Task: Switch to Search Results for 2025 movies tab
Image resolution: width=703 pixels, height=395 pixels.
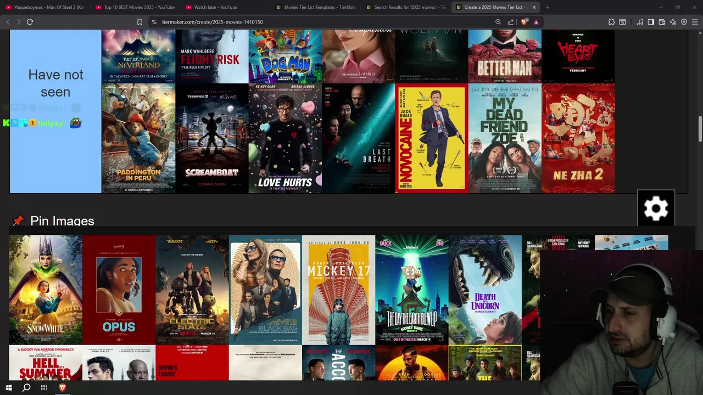Action: (406, 7)
